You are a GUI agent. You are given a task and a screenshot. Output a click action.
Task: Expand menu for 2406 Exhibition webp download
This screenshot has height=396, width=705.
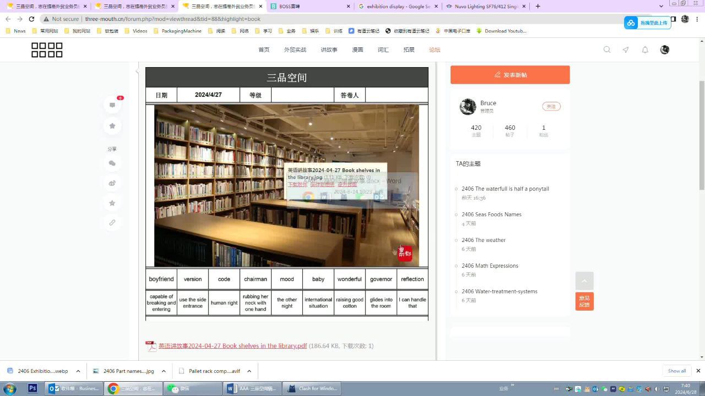pyautogui.click(x=78, y=371)
